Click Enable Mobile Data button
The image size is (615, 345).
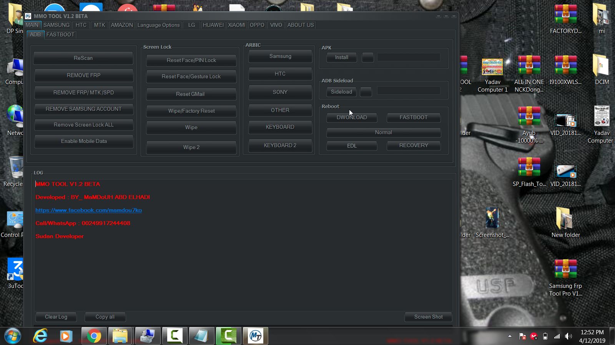coord(84,141)
